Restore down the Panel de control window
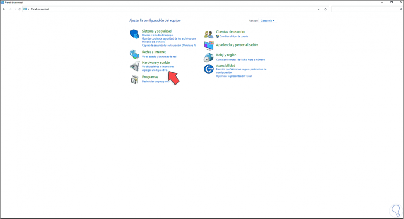Image resolution: width=404 pixels, height=219 pixels. point(392,2)
